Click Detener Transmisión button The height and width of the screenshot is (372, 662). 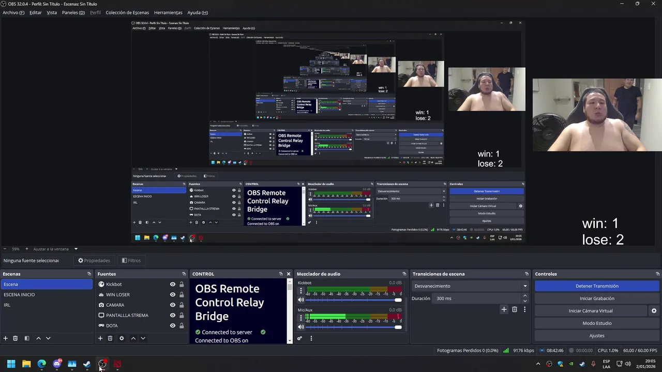point(597,286)
